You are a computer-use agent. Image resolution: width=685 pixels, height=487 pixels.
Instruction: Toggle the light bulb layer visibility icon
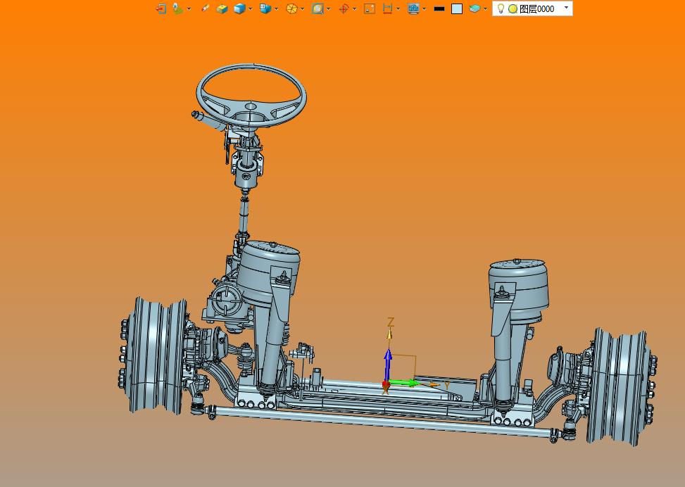coord(501,8)
